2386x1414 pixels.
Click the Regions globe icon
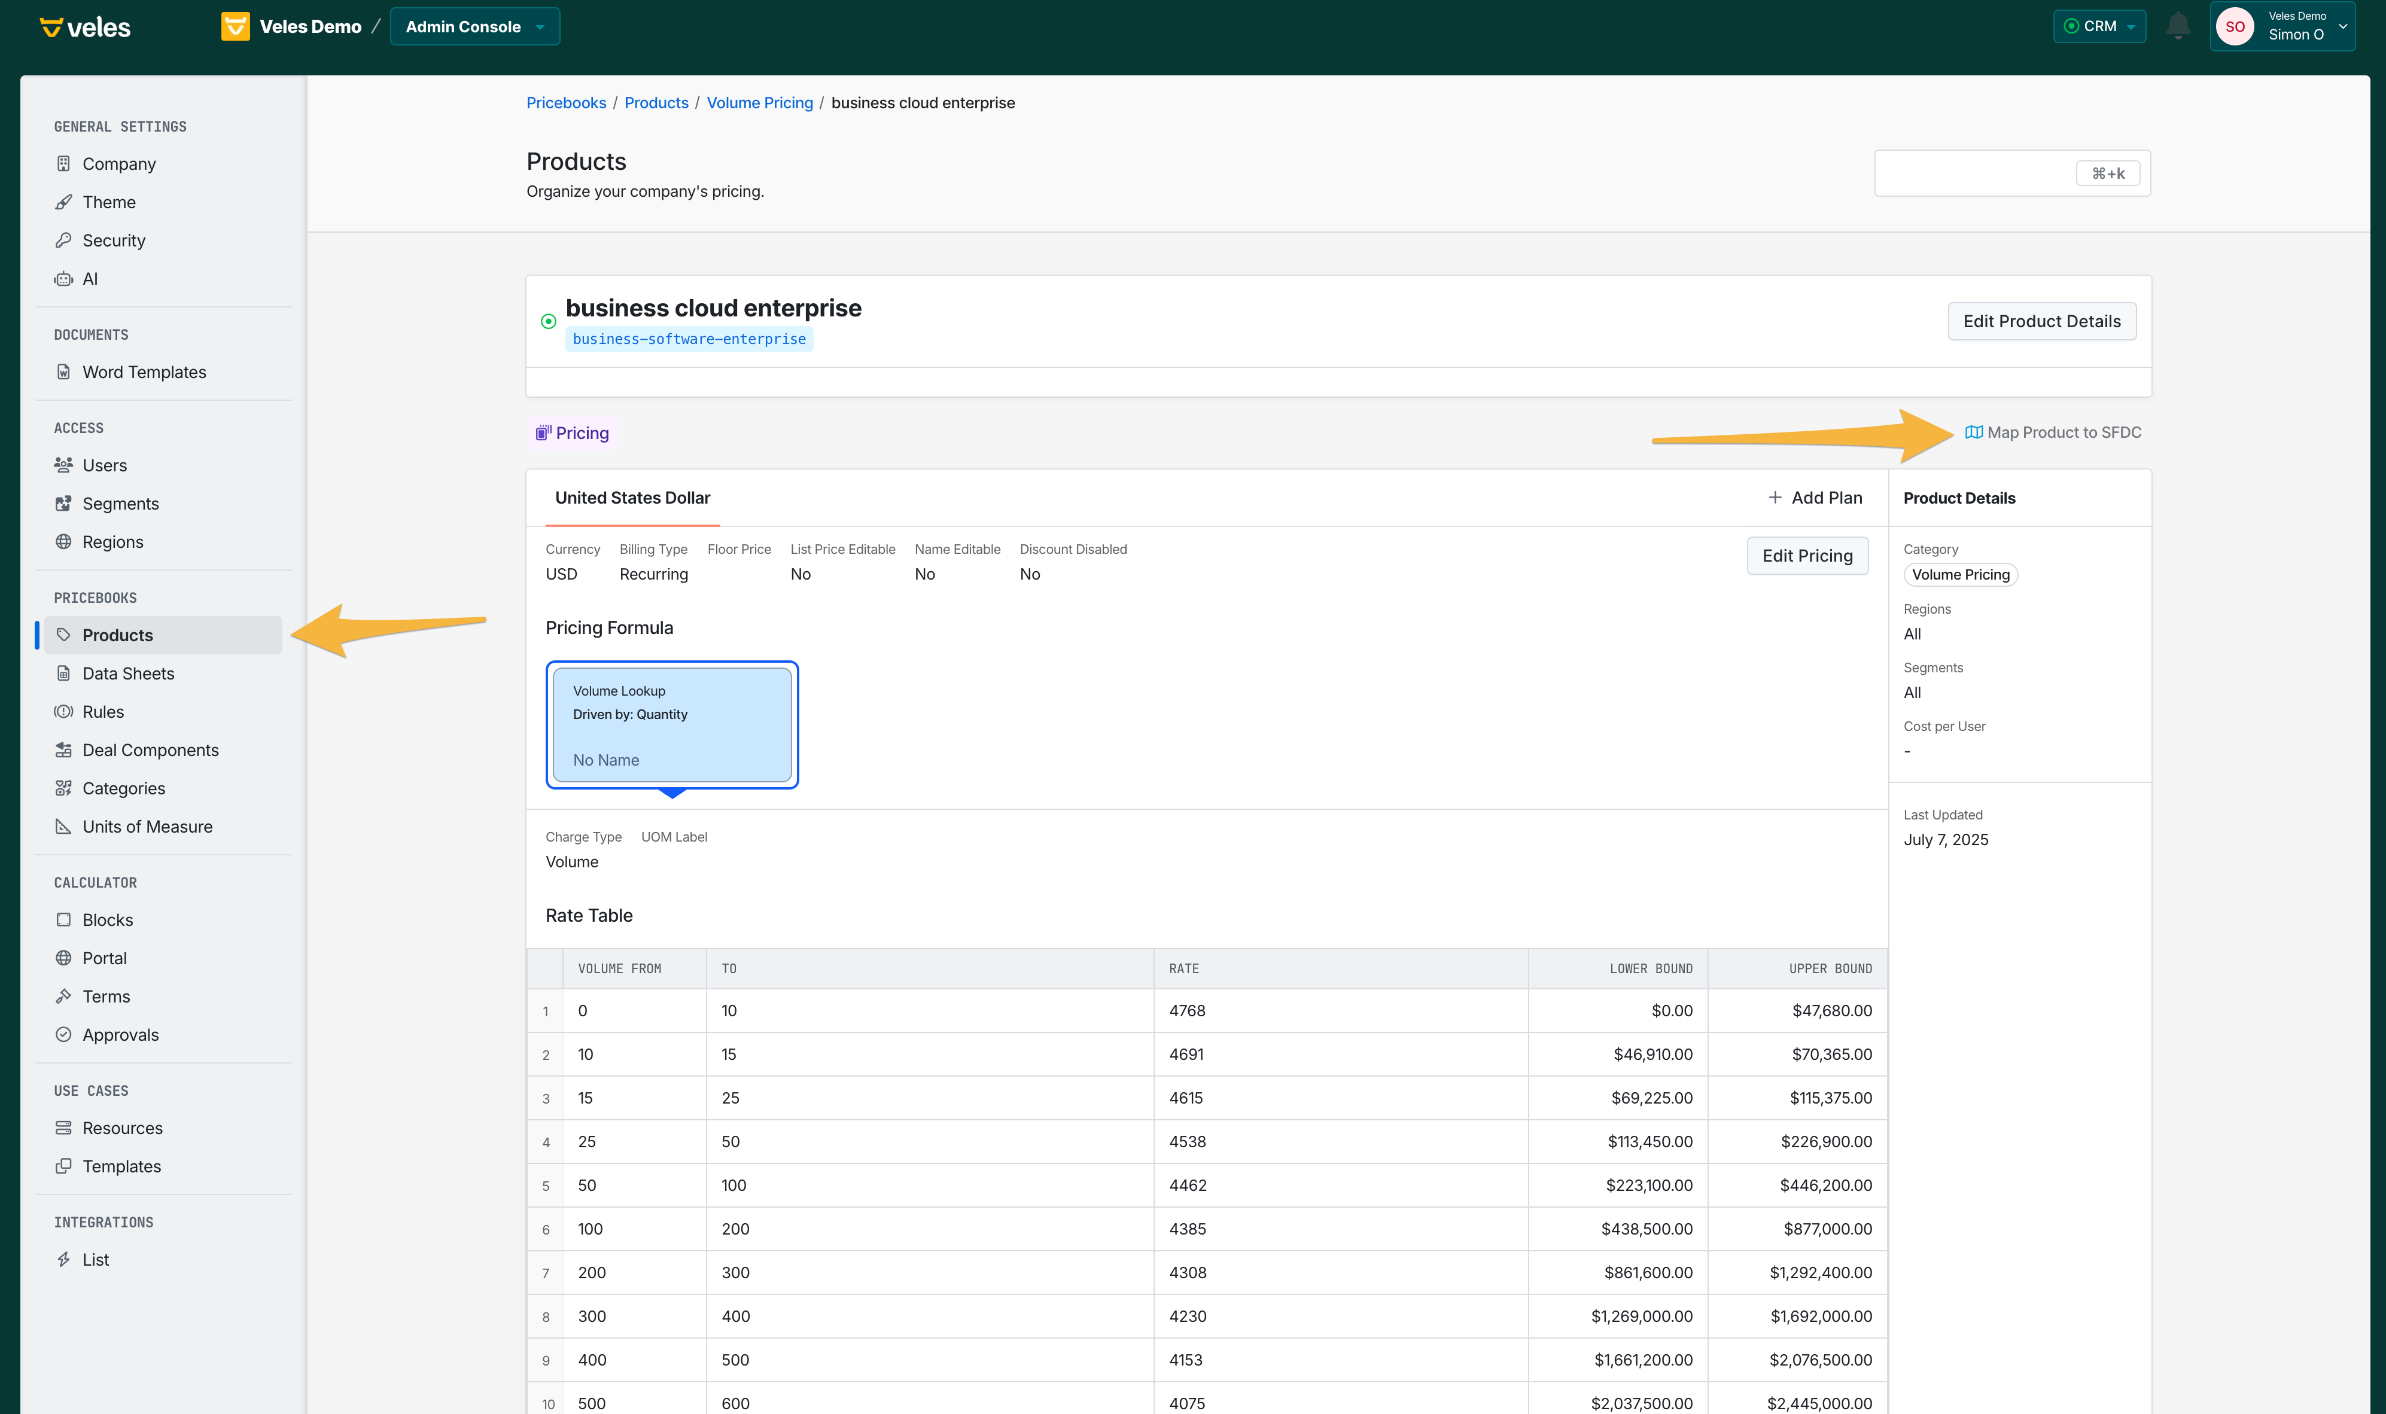tap(64, 541)
